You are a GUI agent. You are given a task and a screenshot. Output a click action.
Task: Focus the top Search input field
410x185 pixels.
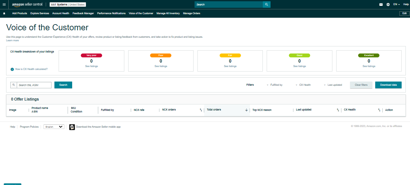229,5
